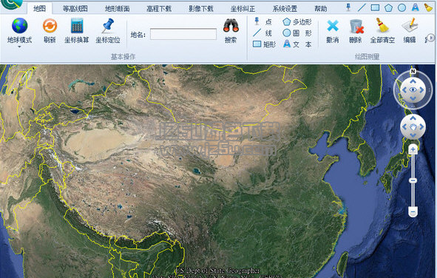Click the 地球模式 globe icon
The image size is (437, 278).
click(19, 26)
